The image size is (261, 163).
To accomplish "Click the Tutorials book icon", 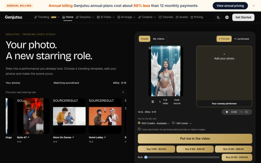I will coord(160,17).
